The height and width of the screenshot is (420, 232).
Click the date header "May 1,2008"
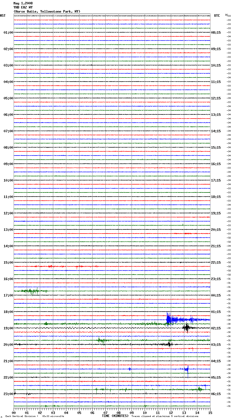(x=23, y=3)
